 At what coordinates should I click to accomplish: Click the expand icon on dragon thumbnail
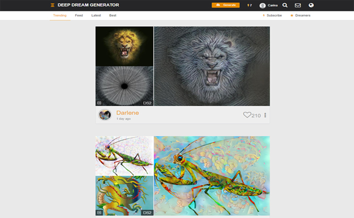pyautogui.click(x=99, y=213)
